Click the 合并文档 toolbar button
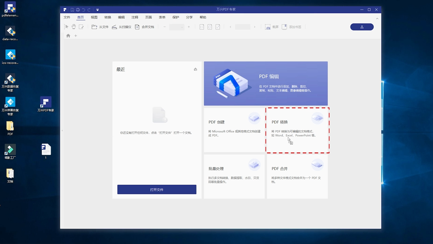Viewport: 433px width, 244px height. (x=144, y=27)
